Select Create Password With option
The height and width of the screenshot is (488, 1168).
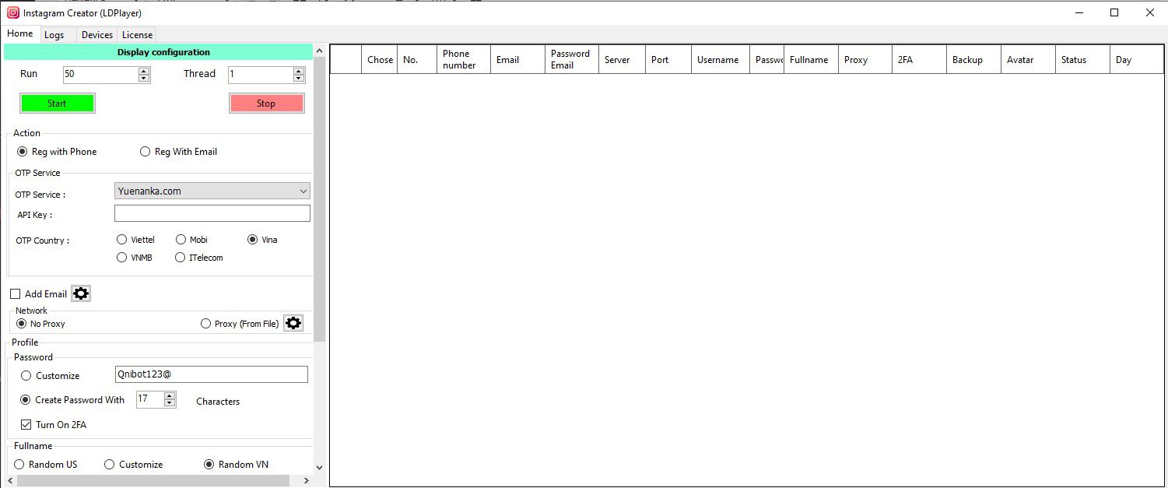73,400
